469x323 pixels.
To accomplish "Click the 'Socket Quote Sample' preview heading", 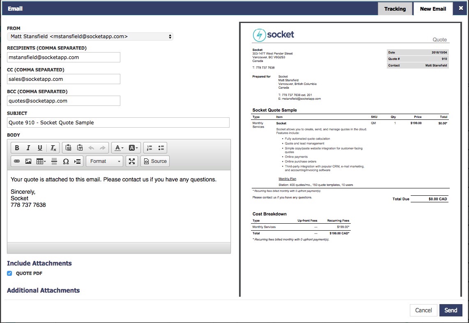I will 275,110.
